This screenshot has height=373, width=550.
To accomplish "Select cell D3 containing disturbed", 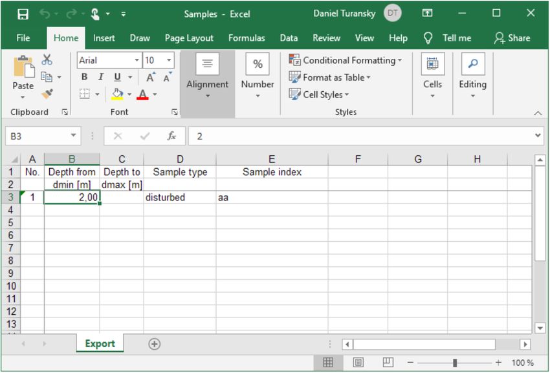I will 179,198.
